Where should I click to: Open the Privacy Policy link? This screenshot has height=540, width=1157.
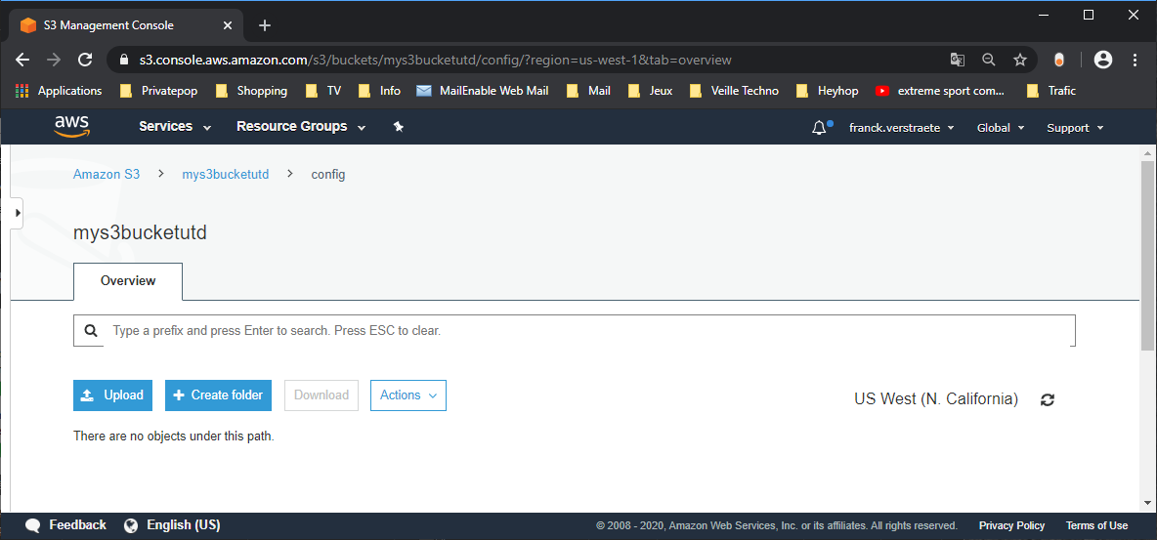coord(1011,526)
